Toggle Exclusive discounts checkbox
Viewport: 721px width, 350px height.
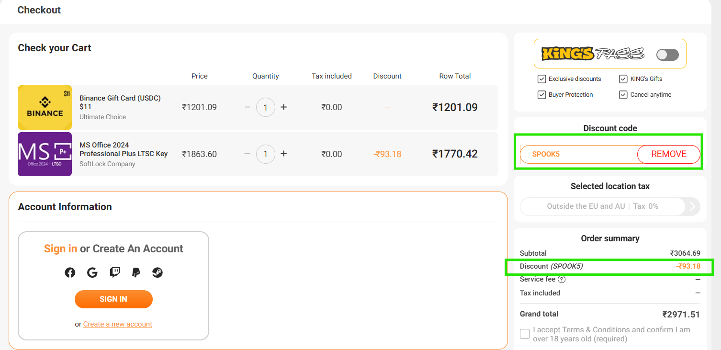pyautogui.click(x=541, y=79)
